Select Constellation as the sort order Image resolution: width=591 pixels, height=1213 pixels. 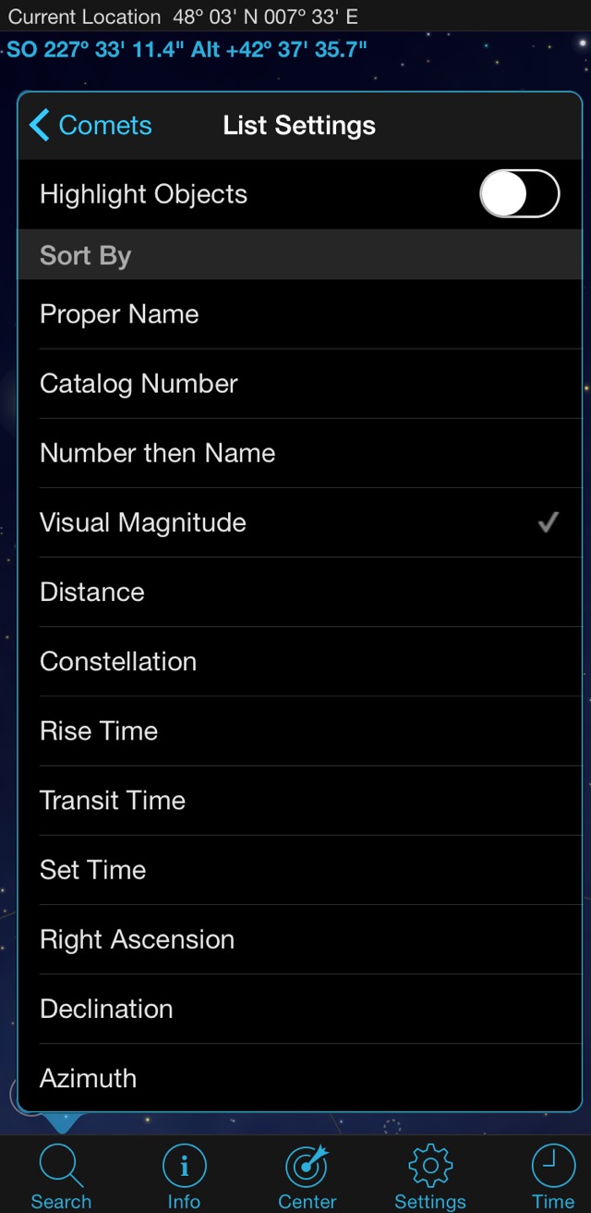[118, 661]
